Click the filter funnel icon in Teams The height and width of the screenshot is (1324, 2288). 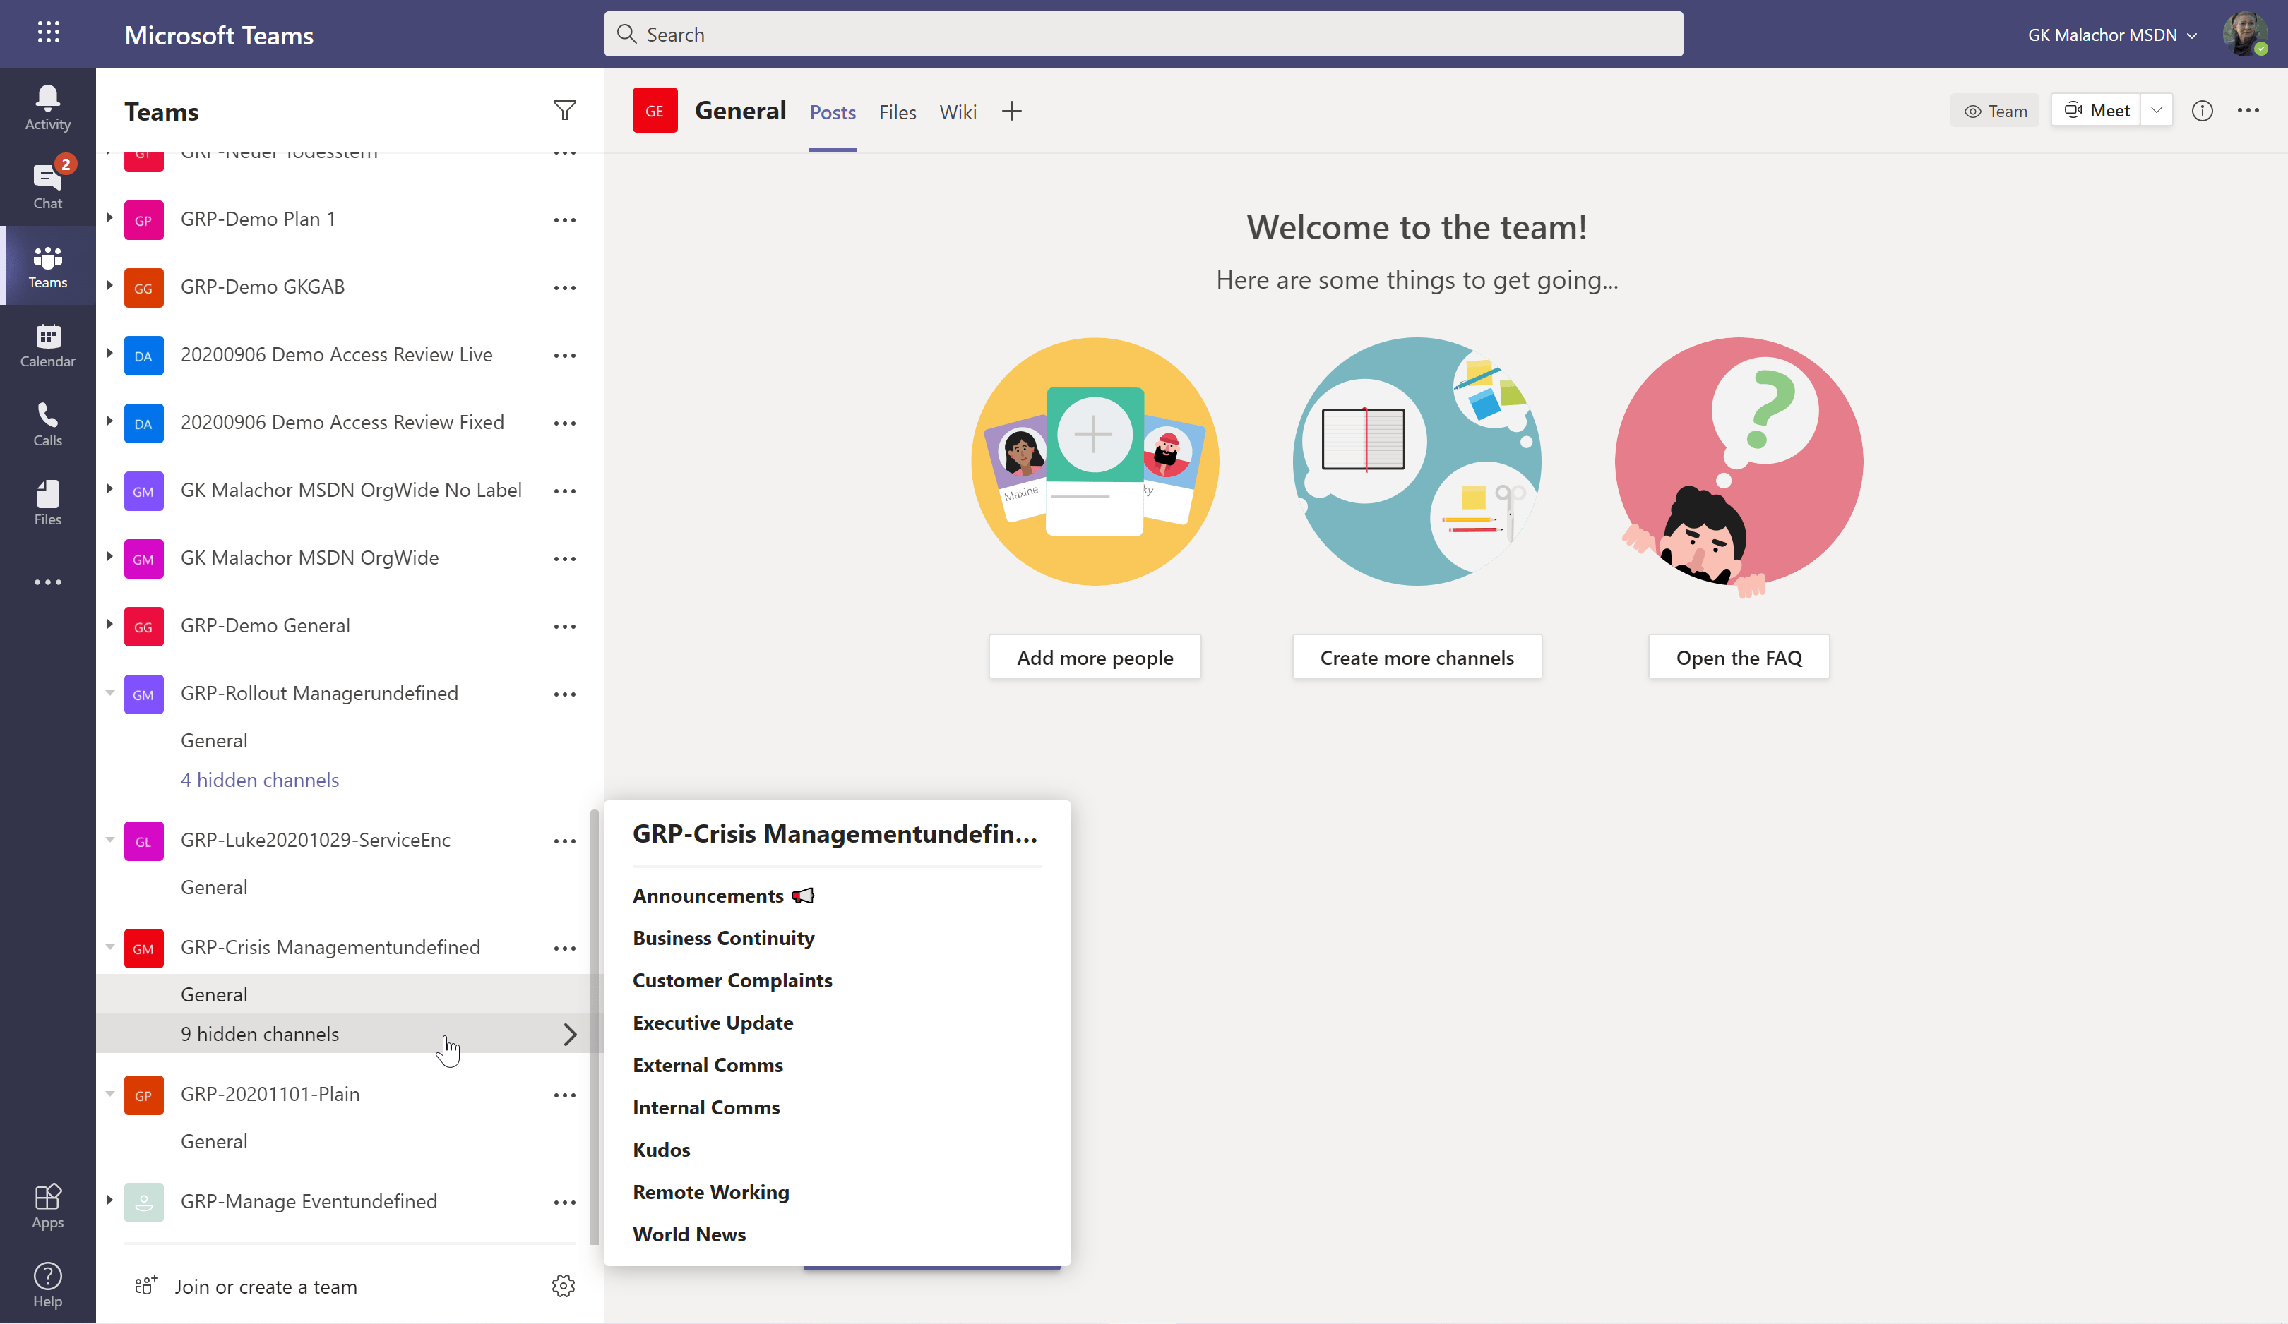click(564, 111)
